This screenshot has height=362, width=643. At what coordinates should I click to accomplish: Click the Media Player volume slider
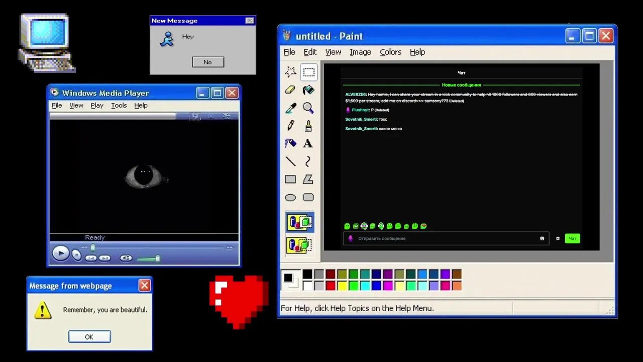coord(149,258)
